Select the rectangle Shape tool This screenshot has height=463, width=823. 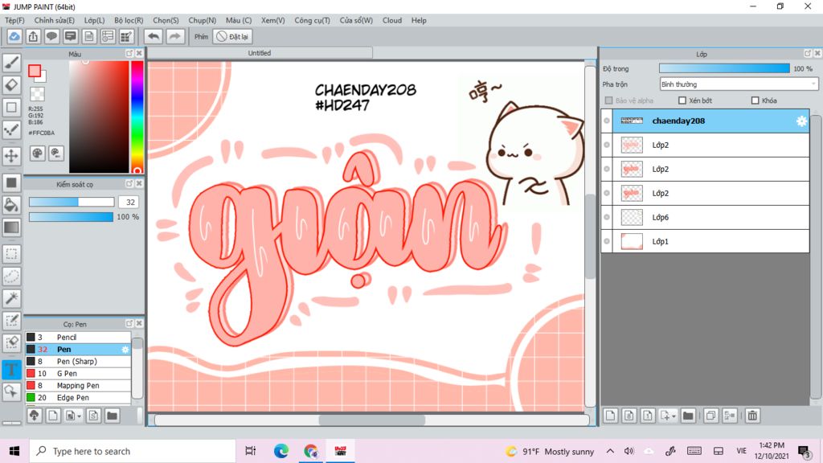click(x=11, y=108)
